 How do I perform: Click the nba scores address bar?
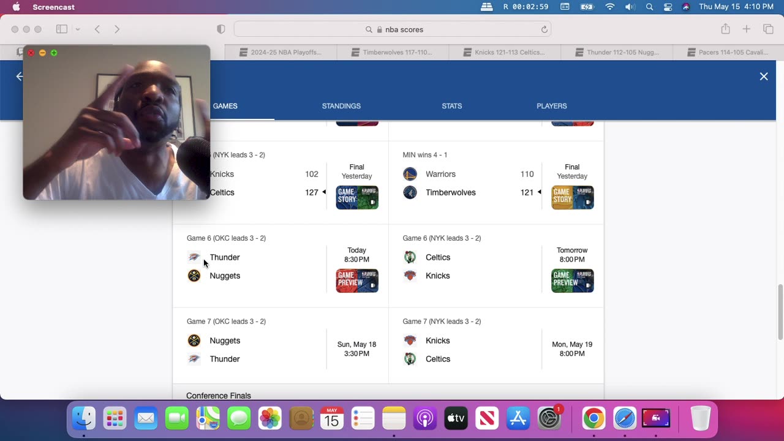(x=392, y=29)
